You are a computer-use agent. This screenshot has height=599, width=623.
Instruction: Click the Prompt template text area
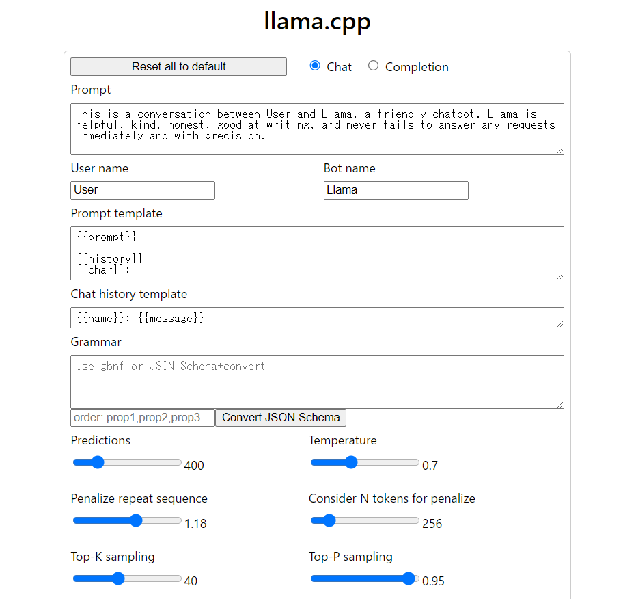tap(317, 253)
